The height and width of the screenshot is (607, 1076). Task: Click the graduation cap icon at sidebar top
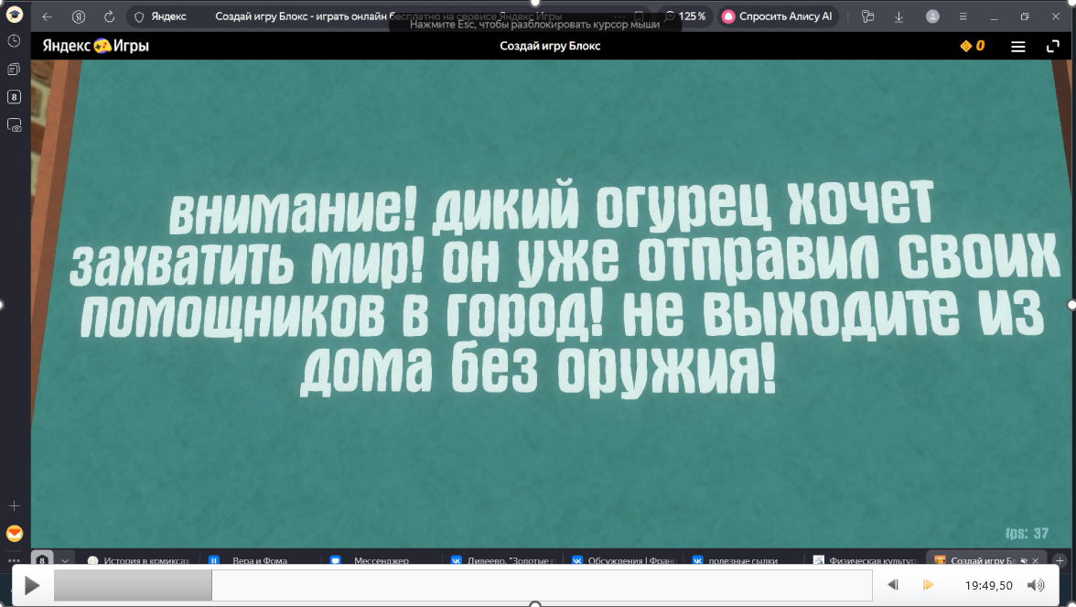[x=15, y=14]
